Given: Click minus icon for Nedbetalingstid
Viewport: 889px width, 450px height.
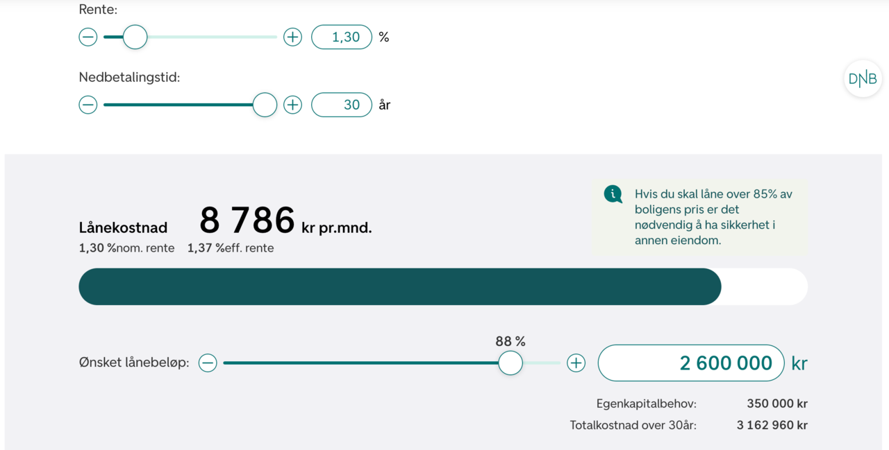Looking at the screenshot, I should pos(88,105).
